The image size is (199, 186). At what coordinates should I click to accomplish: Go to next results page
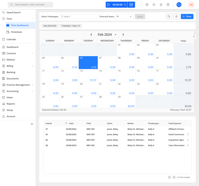pos(174,177)
